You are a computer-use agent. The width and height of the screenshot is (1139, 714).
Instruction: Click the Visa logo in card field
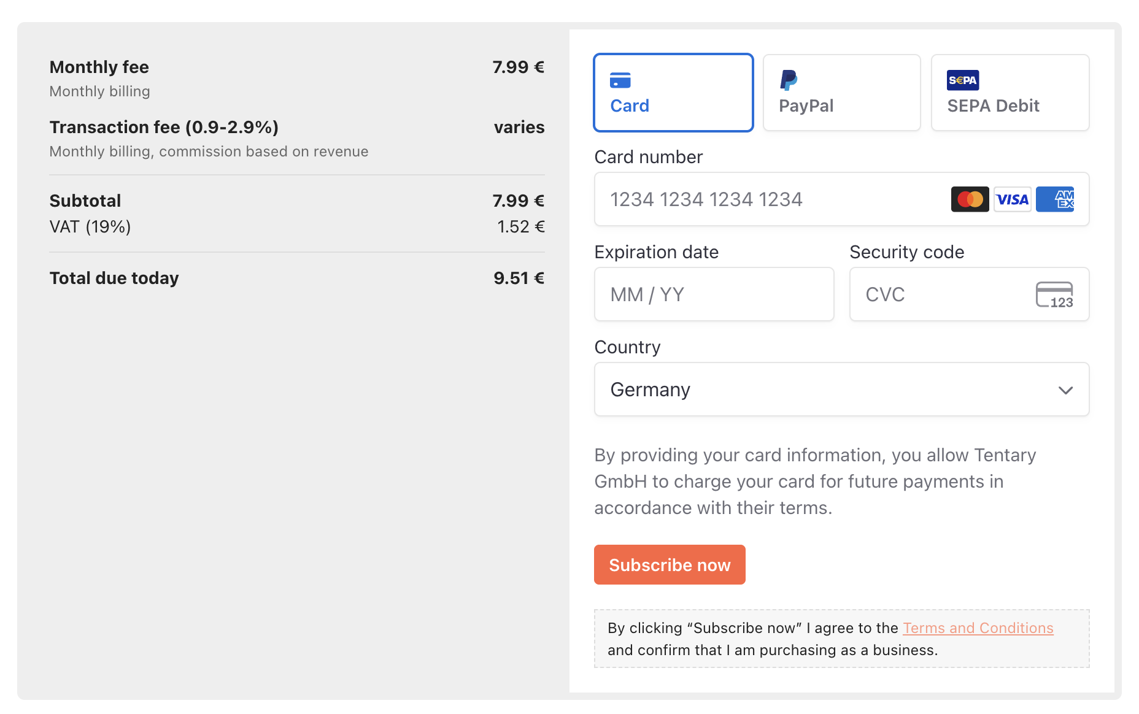pyautogui.click(x=1013, y=199)
